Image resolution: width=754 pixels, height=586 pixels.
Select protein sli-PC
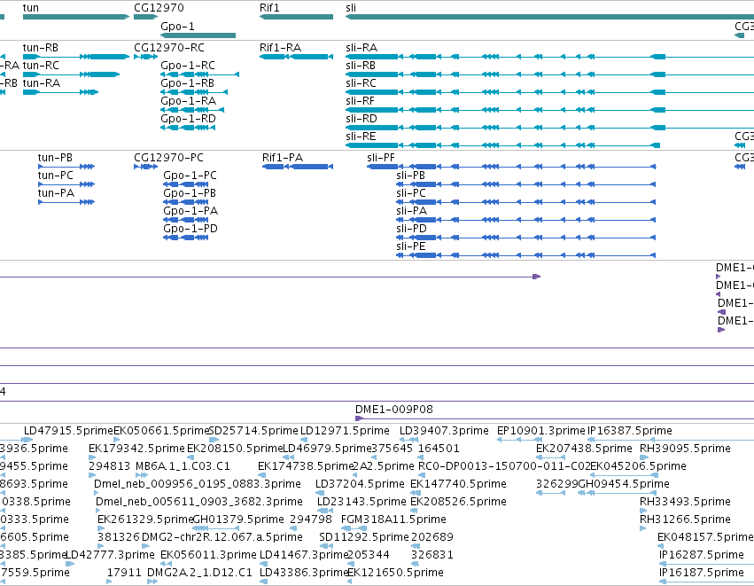tap(526, 202)
